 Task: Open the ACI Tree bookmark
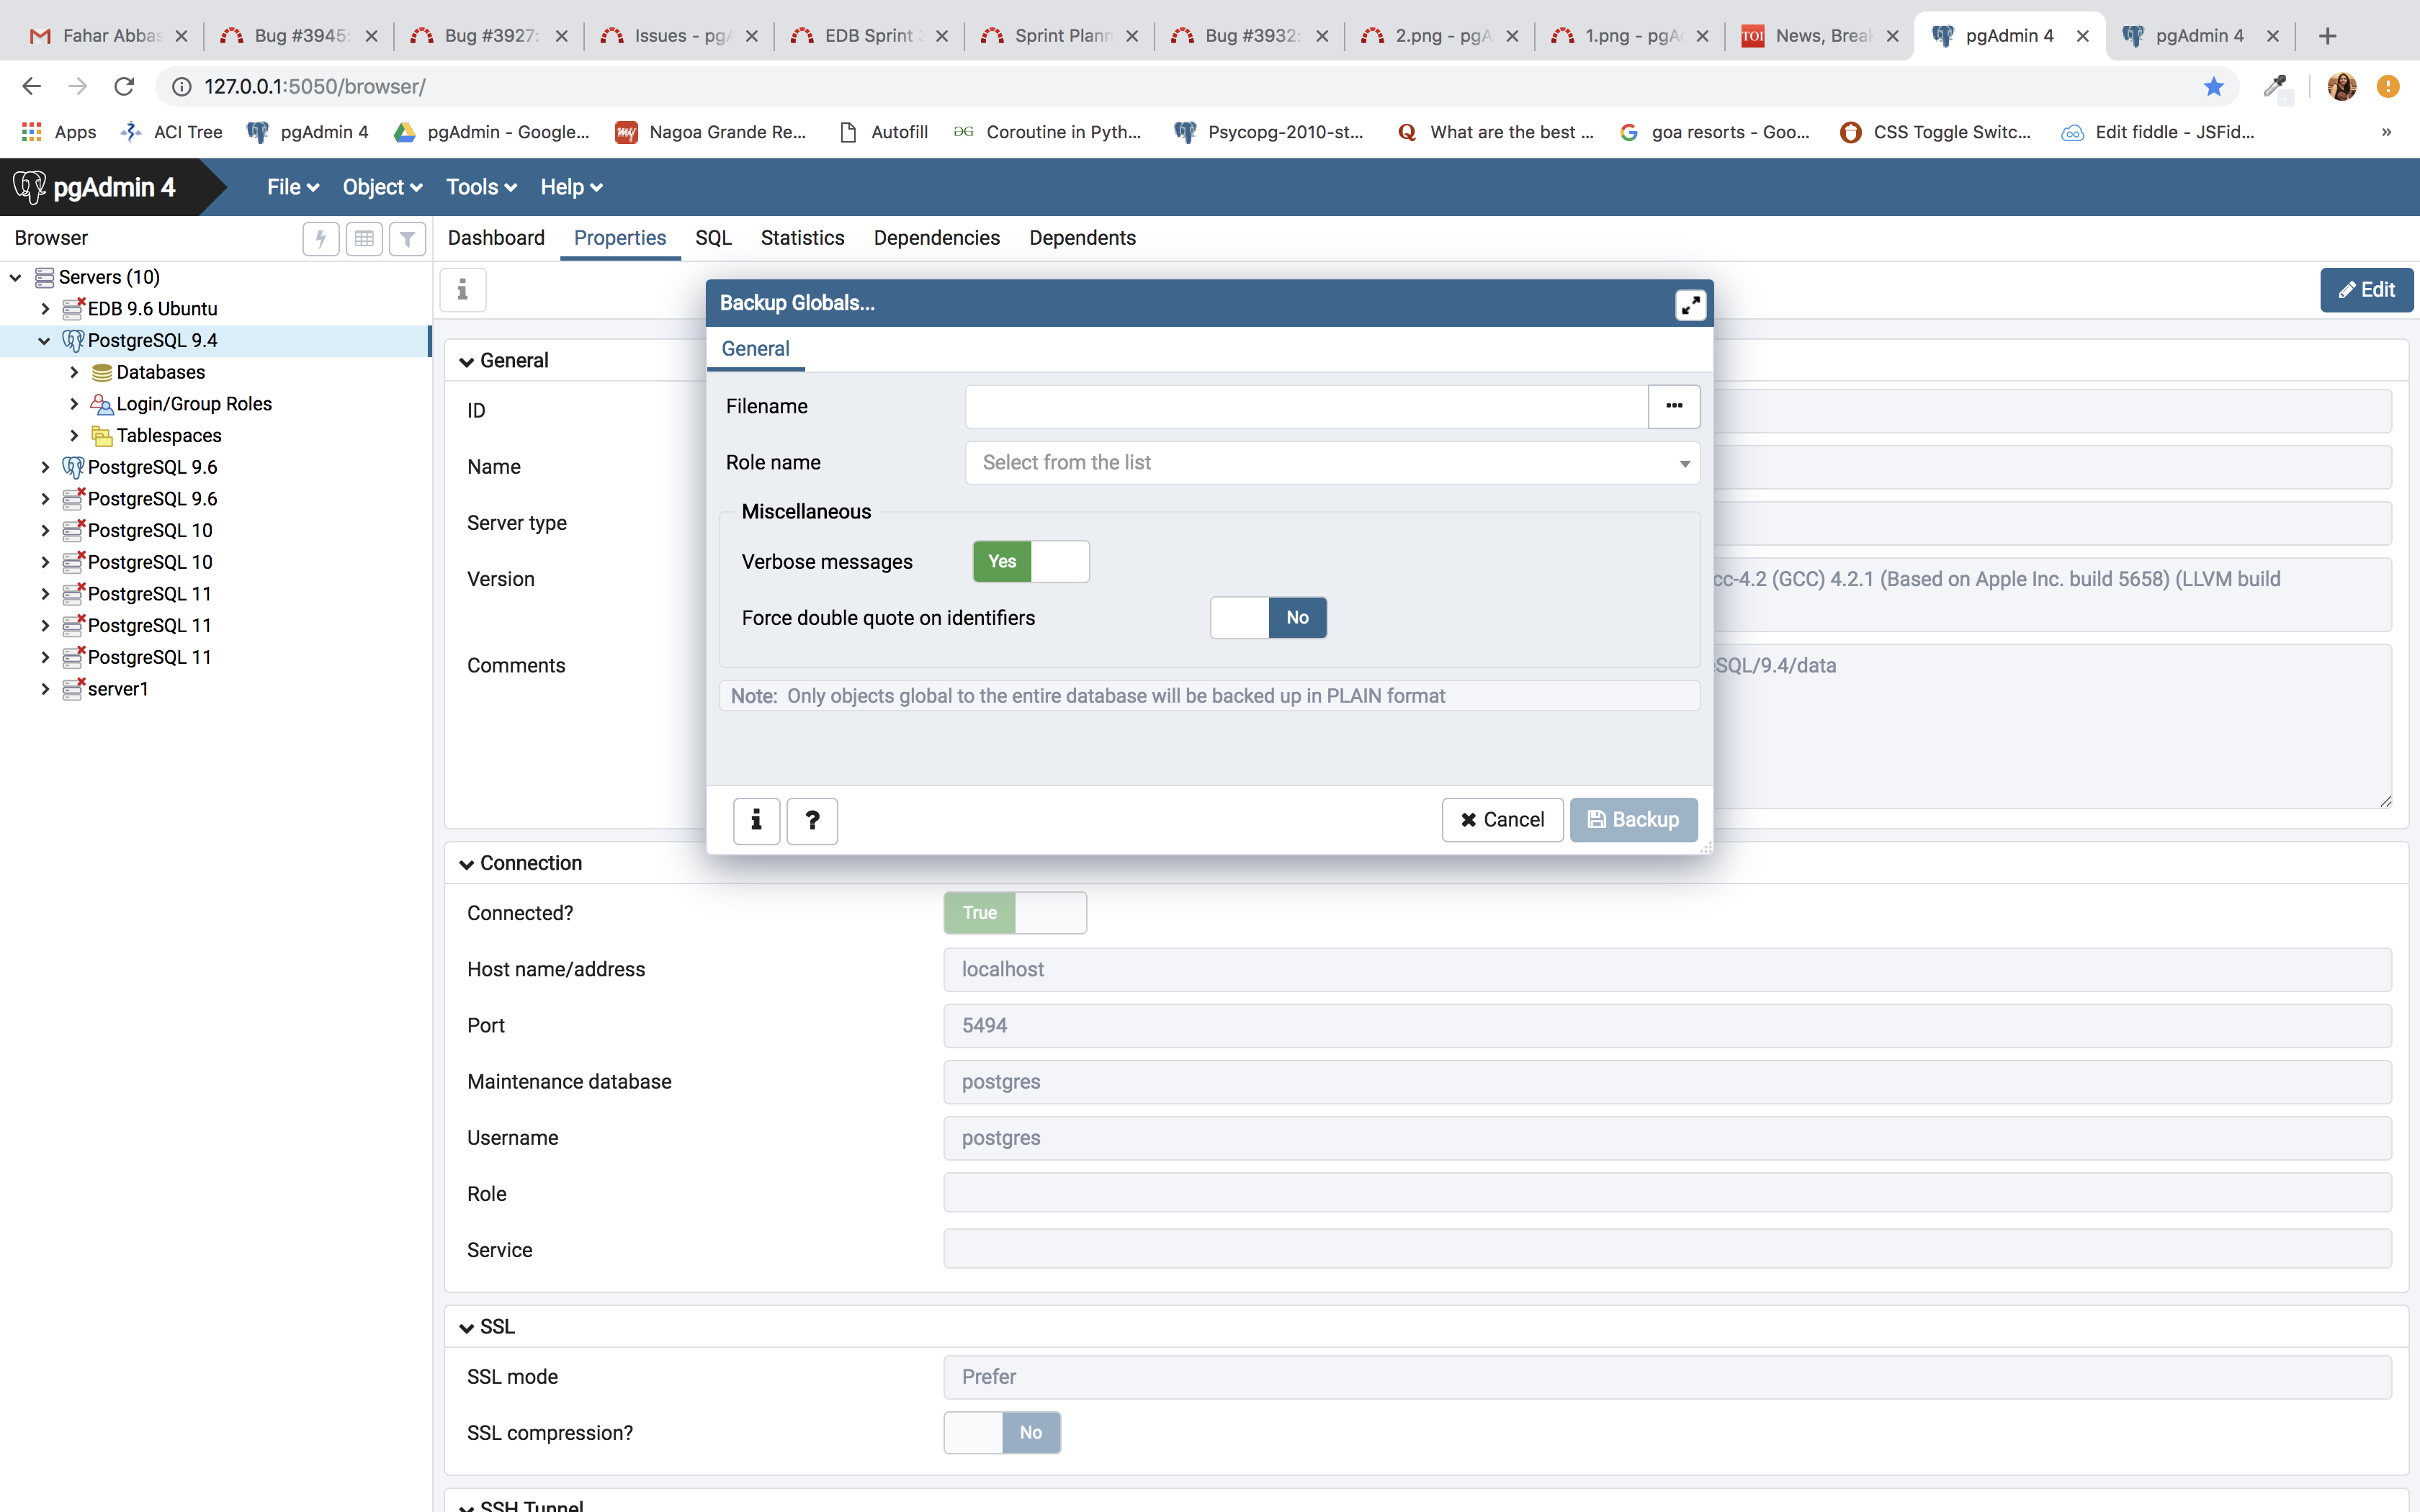pos(171,132)
